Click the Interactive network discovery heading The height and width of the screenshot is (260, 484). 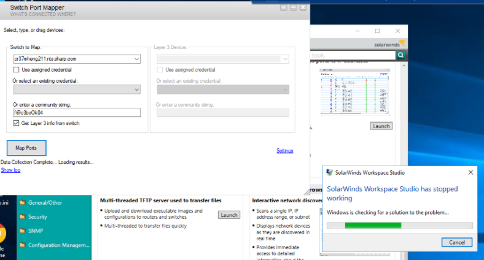point(287,201)
